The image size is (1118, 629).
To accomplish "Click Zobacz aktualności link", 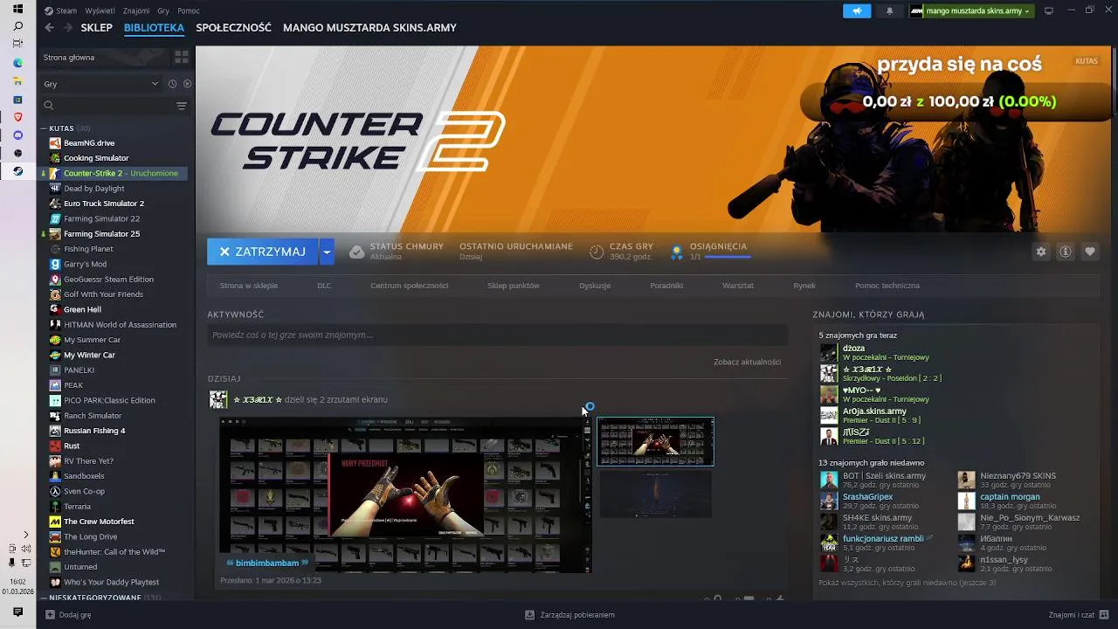I will (747, 362).
